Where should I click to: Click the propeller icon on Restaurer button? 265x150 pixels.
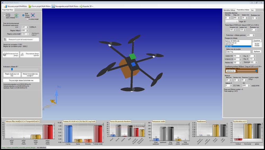[x=5, y=39]
